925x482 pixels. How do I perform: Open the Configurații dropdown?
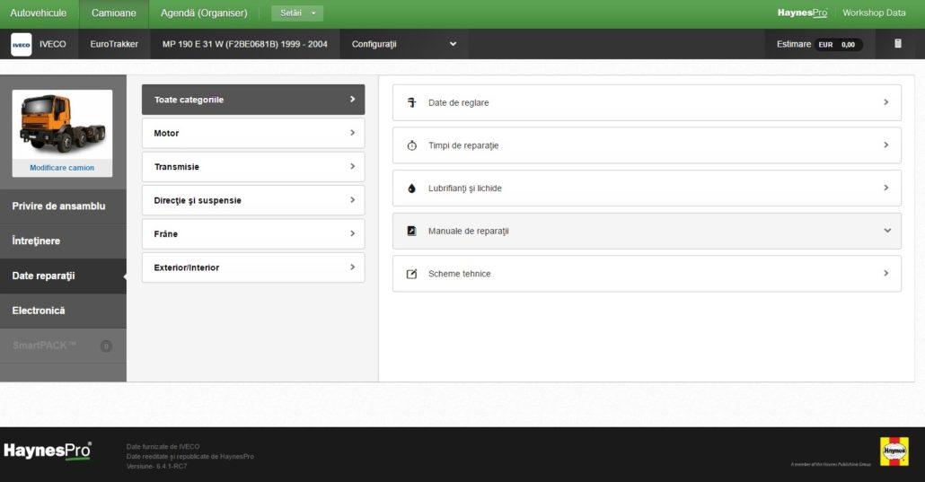click(x=404, y=44)
